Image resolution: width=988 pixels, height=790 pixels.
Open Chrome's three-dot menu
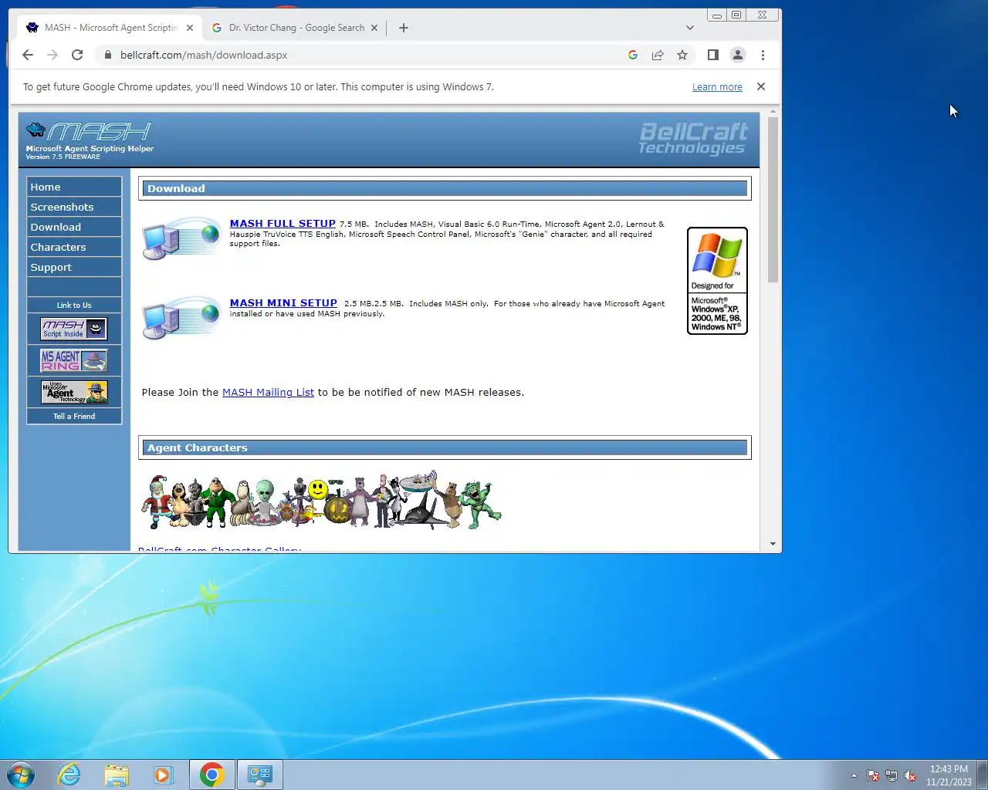tap(763, 55)
